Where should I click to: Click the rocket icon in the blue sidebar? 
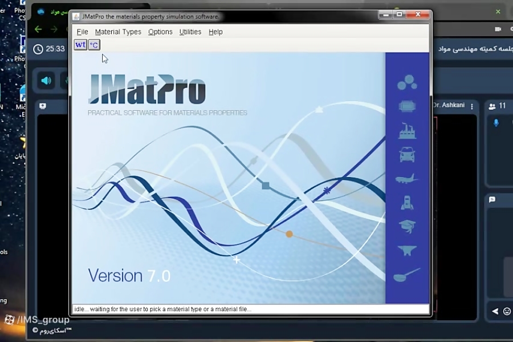tap(407, 203)
